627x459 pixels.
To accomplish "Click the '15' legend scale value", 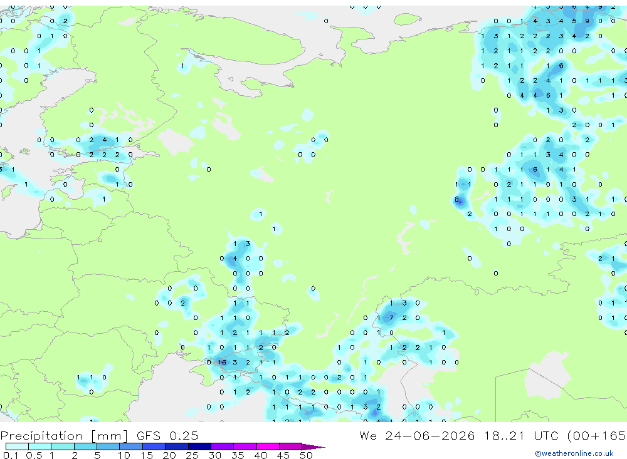I will click(x=147, y=455).
